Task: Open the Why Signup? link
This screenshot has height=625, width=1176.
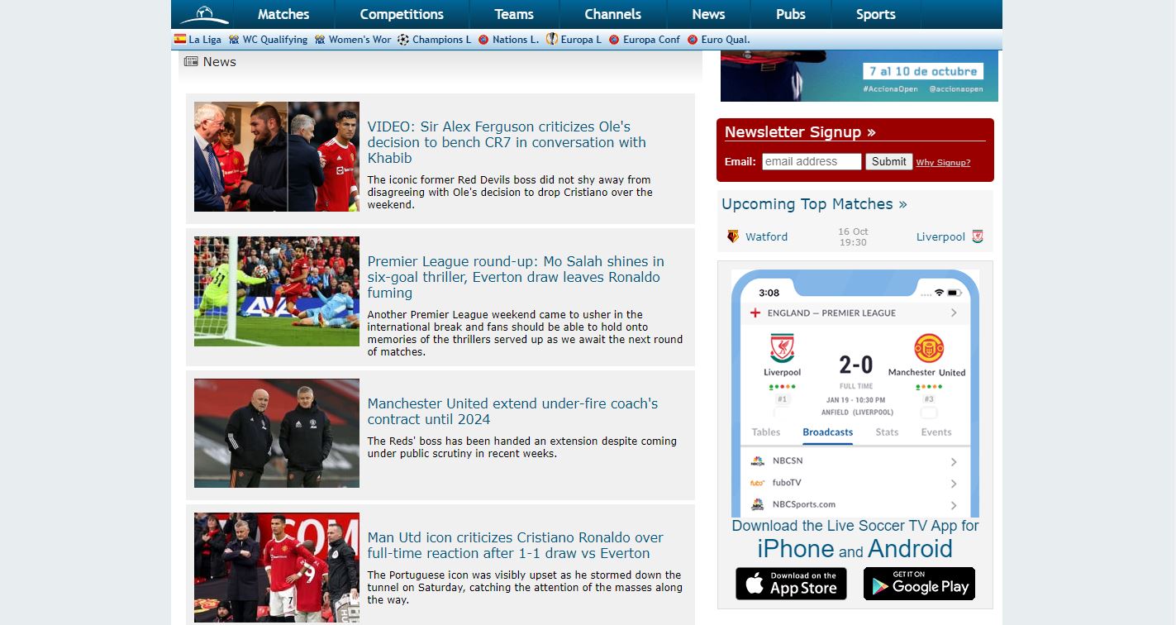Action: [x=943, y=163]
